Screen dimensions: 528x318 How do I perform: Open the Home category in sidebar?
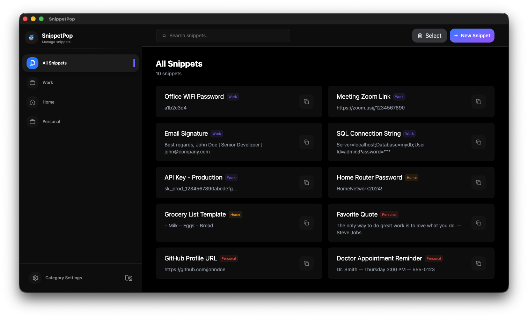point(49,102)
